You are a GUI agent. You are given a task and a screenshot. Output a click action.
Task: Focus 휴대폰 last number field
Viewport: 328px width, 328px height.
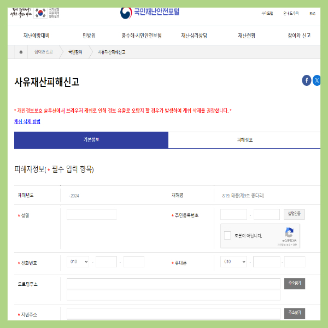click(295, 262)
